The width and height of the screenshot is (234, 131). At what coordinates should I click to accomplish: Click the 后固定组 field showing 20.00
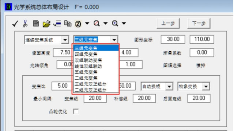(x=199, y=98)
